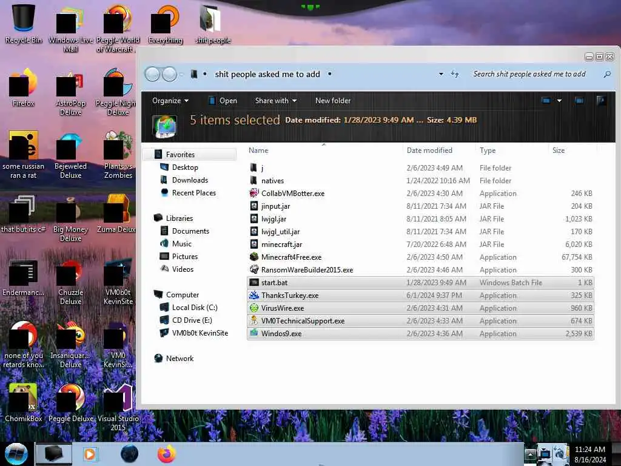Open the recent pages dropdown arrow
Image resolution: width=621 pixels, height=466 pixels.
click(181, 74)
